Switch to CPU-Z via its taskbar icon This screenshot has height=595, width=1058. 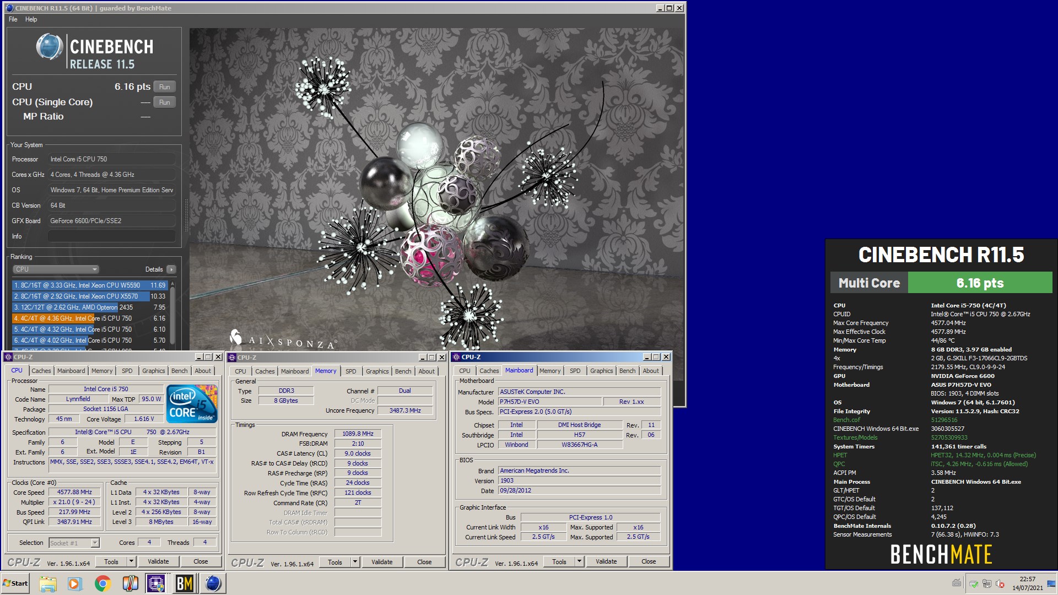(156, 583)
